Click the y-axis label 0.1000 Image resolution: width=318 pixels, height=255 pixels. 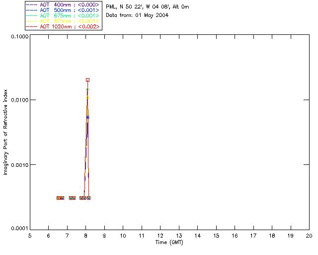19,36
